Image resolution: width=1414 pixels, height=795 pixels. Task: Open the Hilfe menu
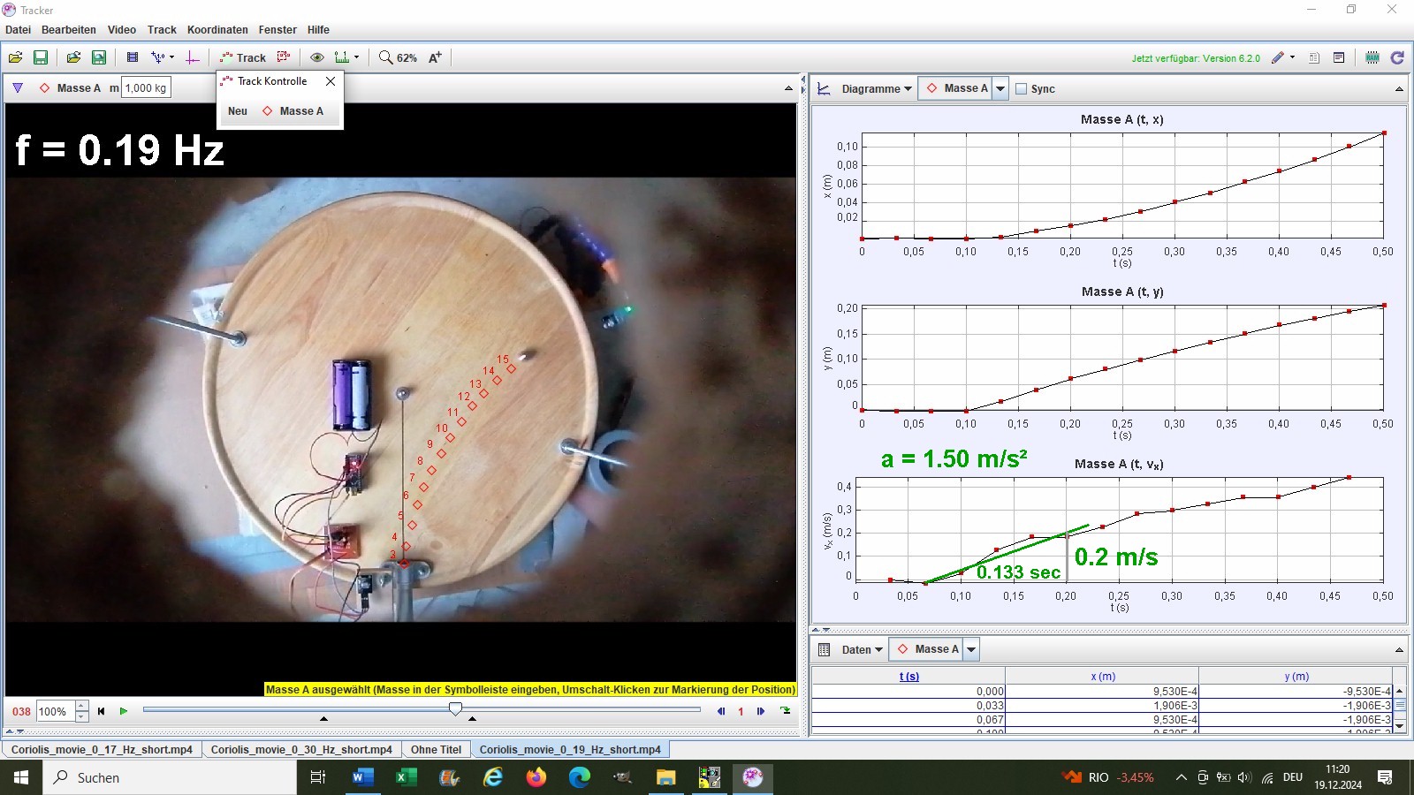click(x=318, y=30)
